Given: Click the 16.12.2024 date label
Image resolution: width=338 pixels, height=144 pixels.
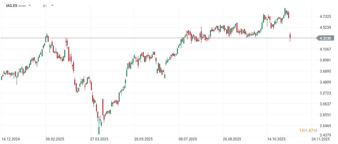Looking at the screenshot, I should coord(10,139).
